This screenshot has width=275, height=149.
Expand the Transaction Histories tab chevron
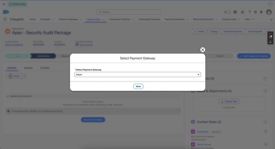133,19
